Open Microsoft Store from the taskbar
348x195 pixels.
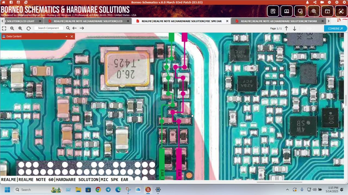(x=88, y=190)
